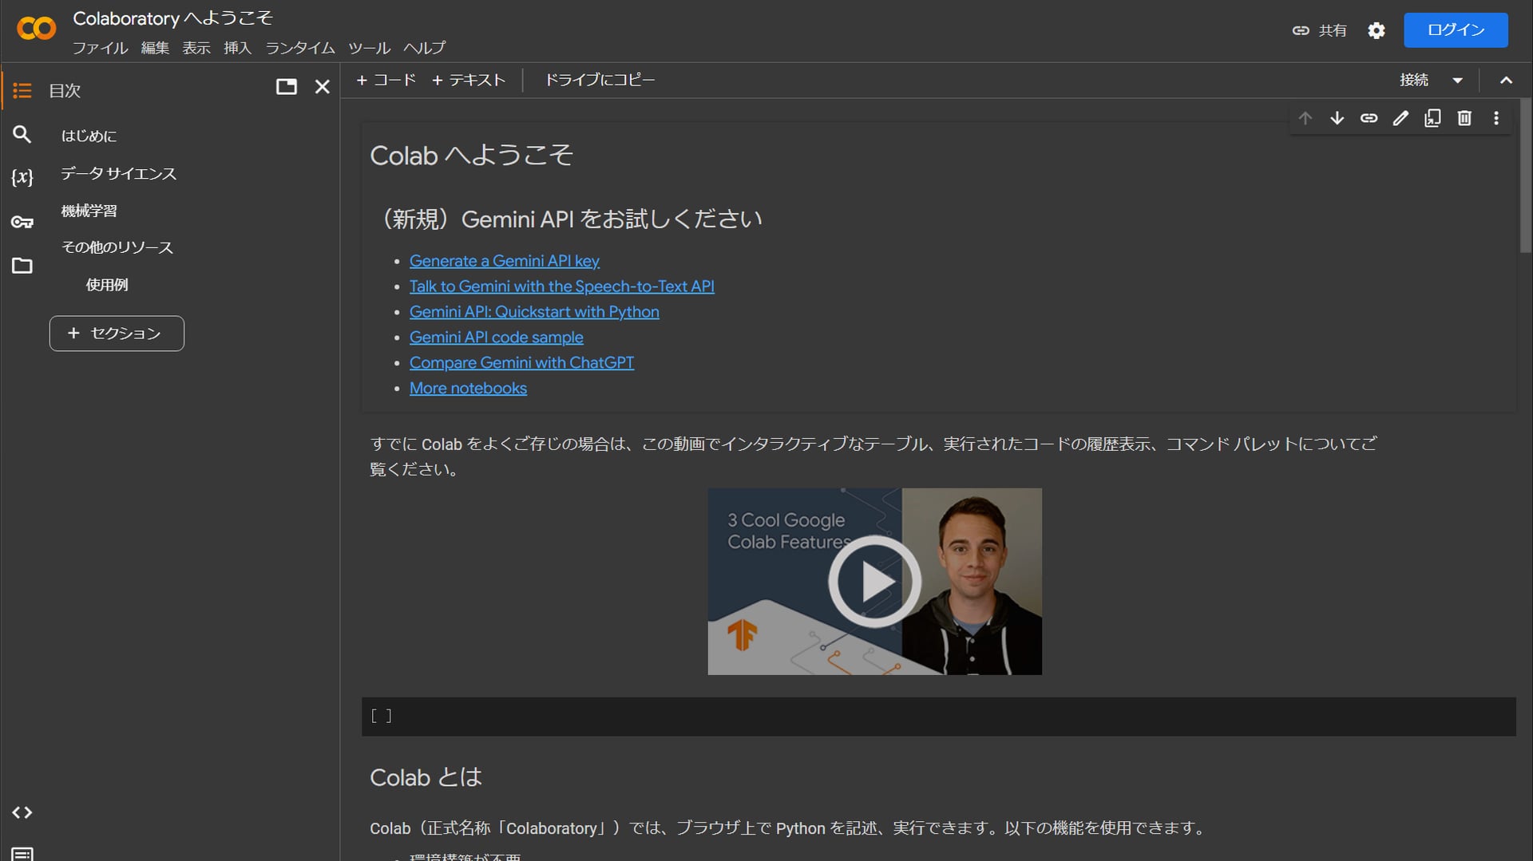The width and height of the screenshot is (1533, 861).
Task: Open the command palette icon at bottom
Action: click(x=22, y=854)
